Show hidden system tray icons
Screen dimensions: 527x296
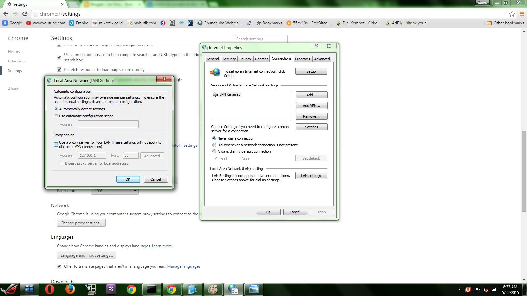[x=460, y=290]
